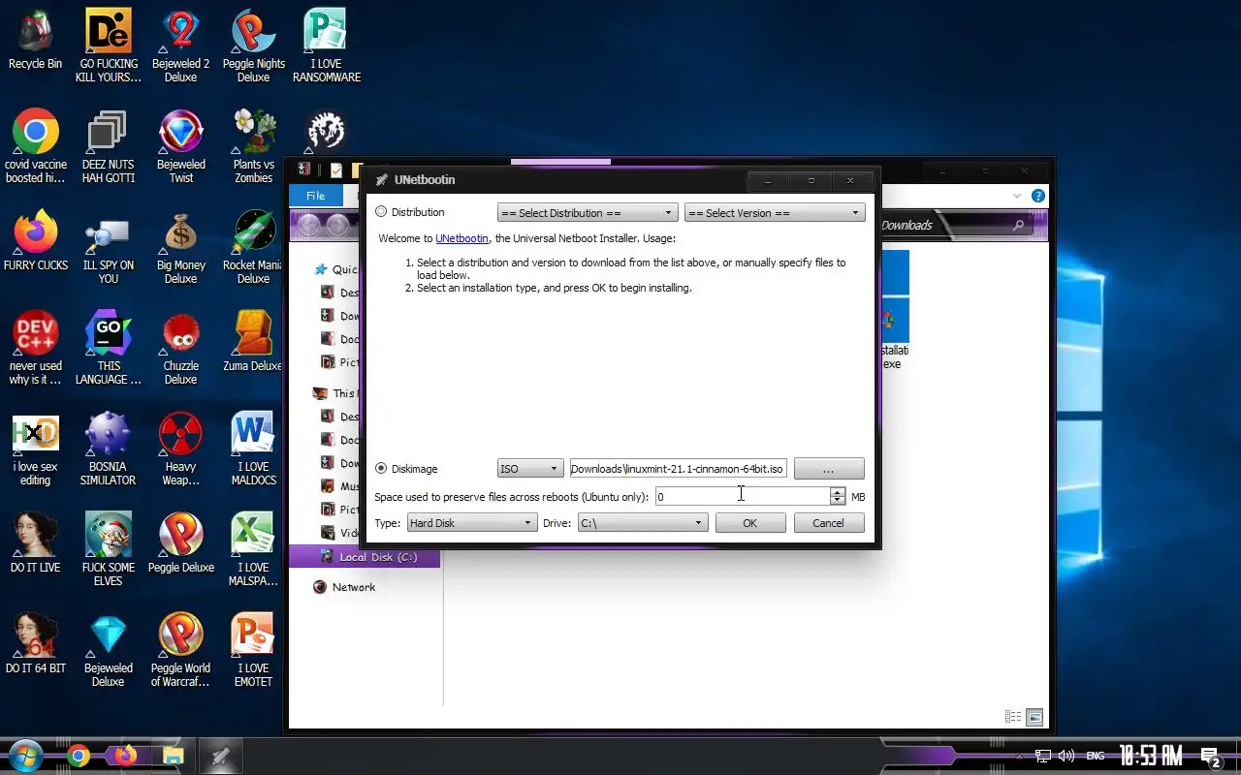The width and height of the screenshot is (1241, 775).
Task: Click the Explorer search magnifier icon
Action: (x=1018, y=226)
